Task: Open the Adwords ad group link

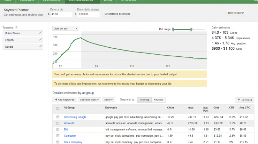Action: [69, 123]
